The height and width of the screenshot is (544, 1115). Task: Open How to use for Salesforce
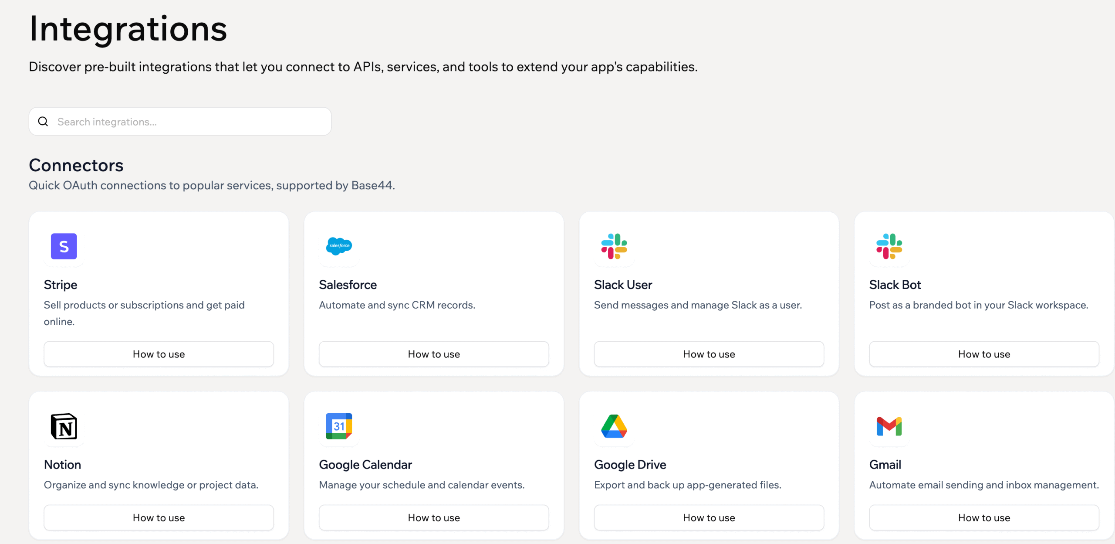click(434, 354)
